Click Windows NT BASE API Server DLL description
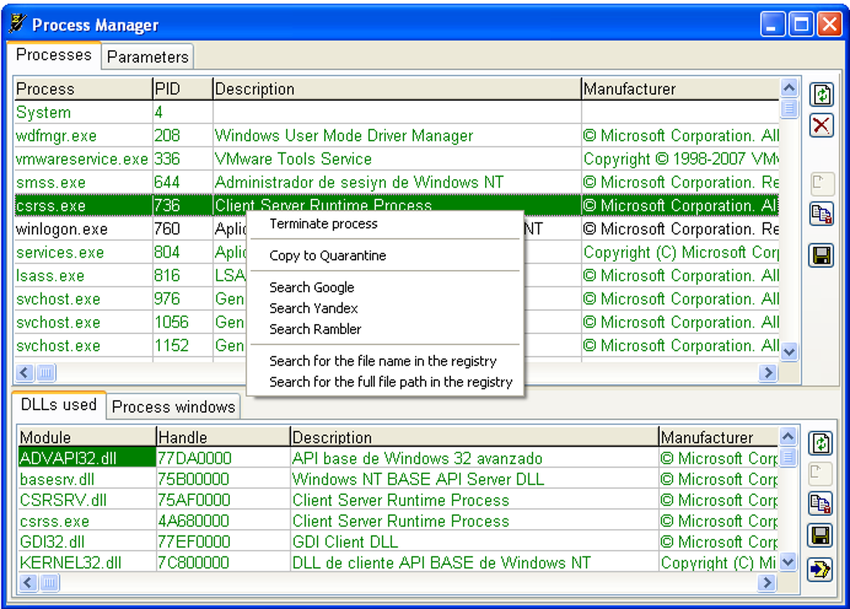The width and height of the screenshot is (850, 609). [418, 479]
